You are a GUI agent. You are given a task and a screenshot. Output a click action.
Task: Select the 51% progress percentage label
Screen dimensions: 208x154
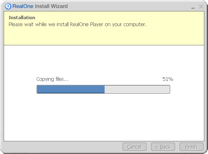pos(168,79)
